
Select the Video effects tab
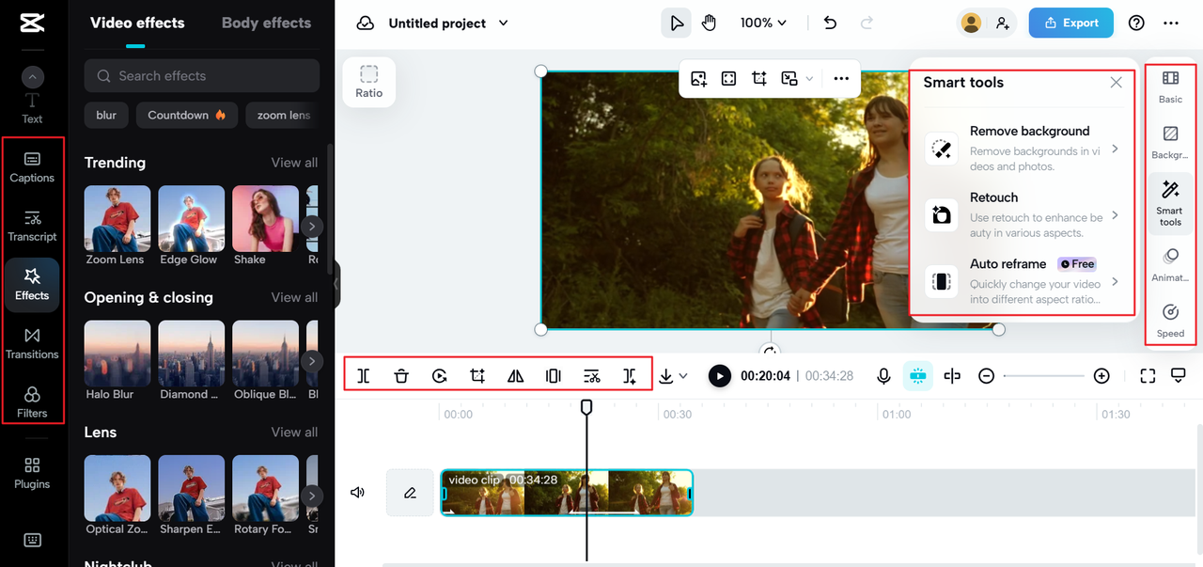137,23
